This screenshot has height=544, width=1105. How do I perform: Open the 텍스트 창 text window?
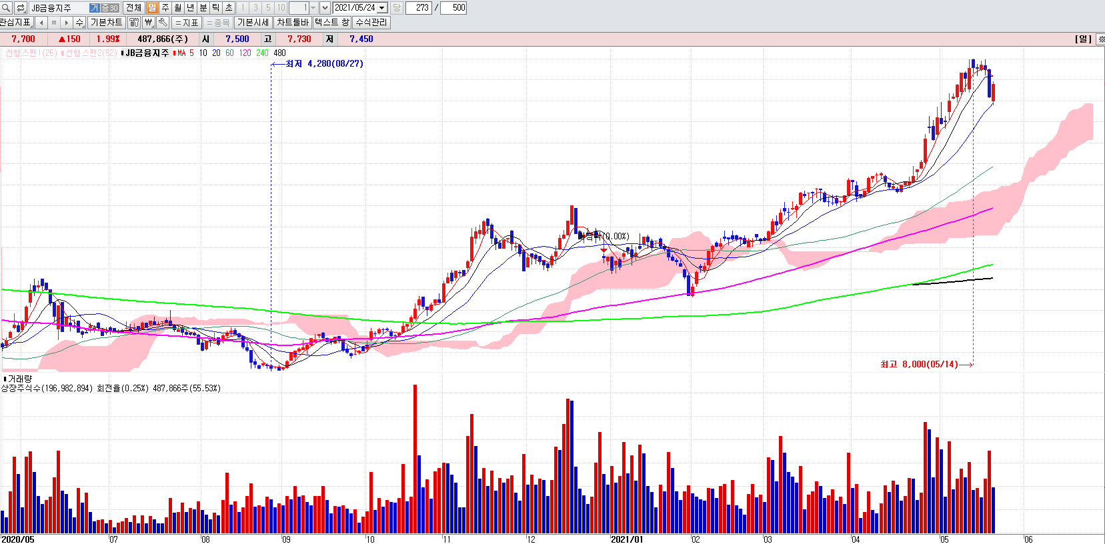click(332, 23)
